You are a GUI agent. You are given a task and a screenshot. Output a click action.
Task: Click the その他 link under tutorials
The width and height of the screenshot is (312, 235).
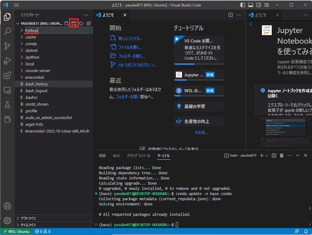[x=201, y=132]
